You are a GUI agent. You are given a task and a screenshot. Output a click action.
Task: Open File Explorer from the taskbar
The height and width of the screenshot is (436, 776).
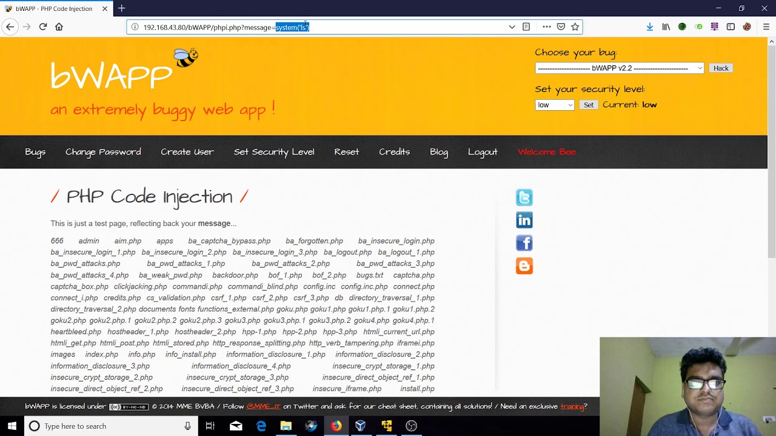286,426
